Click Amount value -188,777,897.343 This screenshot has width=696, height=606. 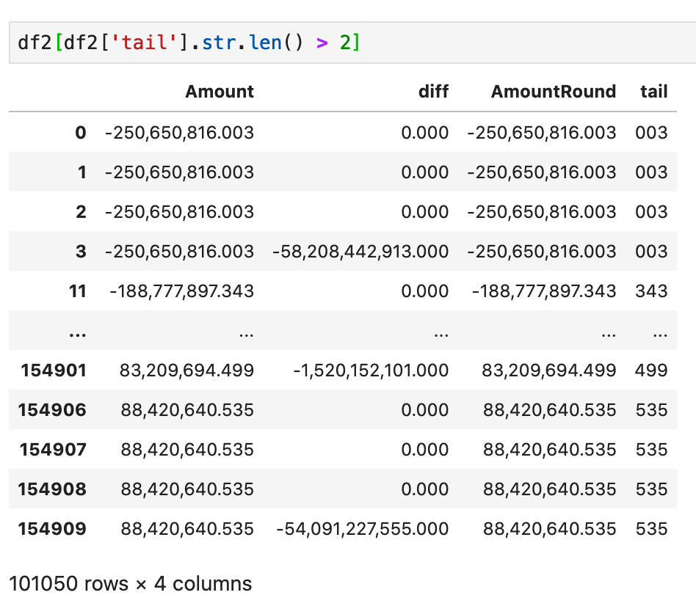tap(181, 291)
